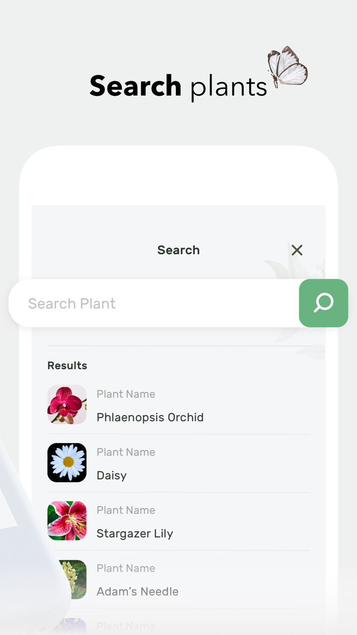Image resolution: width=357 pixels, height=635 pixels.
Task: Click the Search header title
Action: (x=178, y=250)
